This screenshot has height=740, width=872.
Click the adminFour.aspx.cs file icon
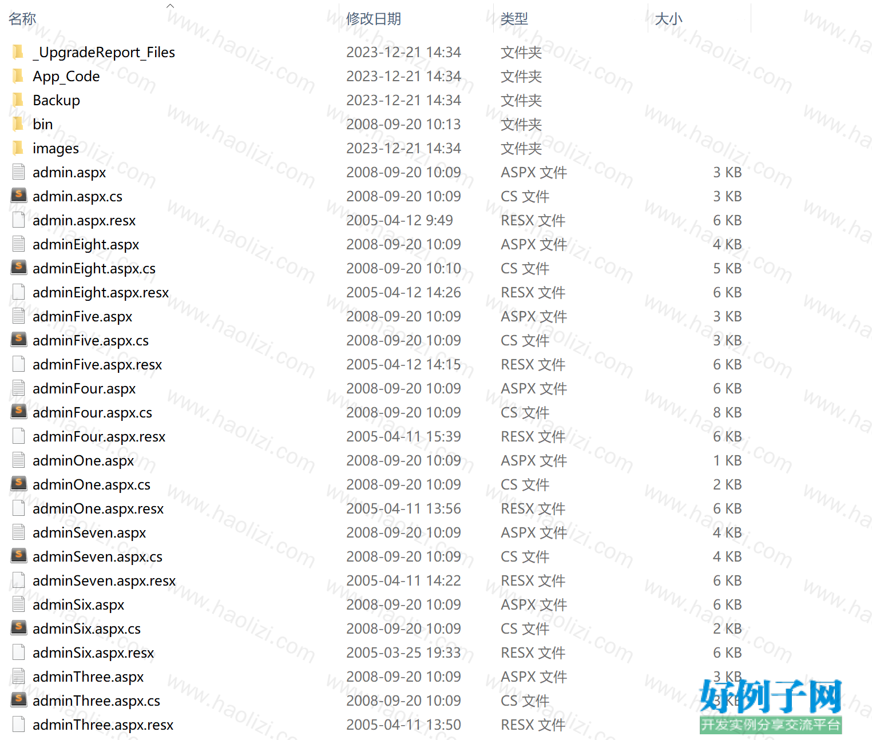[x=19, y=412]
